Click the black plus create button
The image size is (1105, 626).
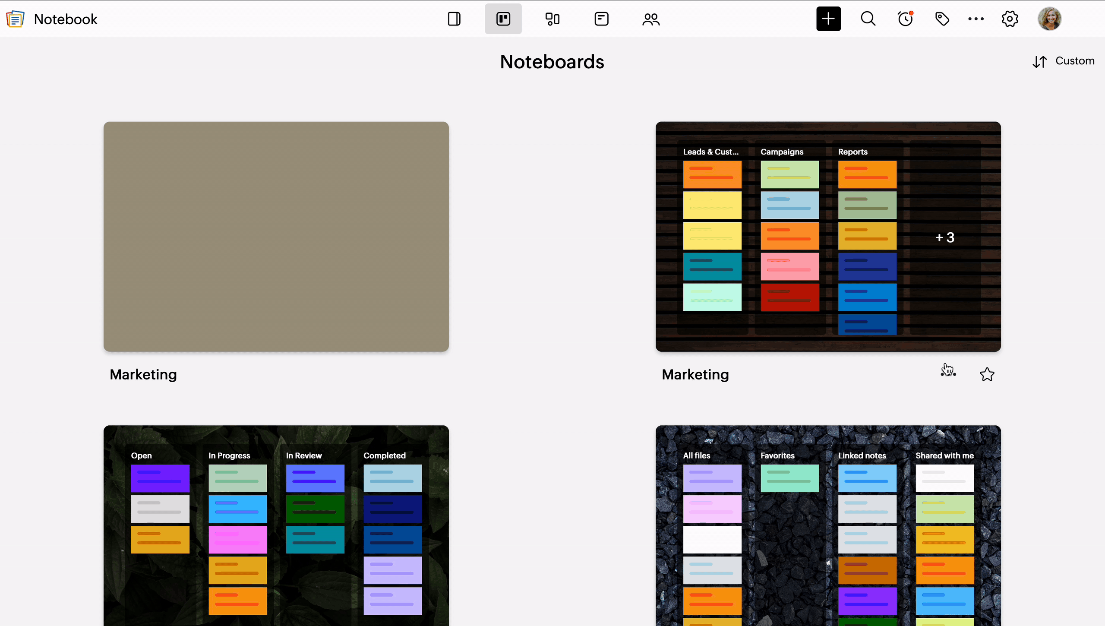[x=828, y=19]
